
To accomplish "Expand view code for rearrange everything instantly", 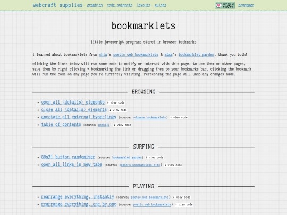I will coord(182,197).
